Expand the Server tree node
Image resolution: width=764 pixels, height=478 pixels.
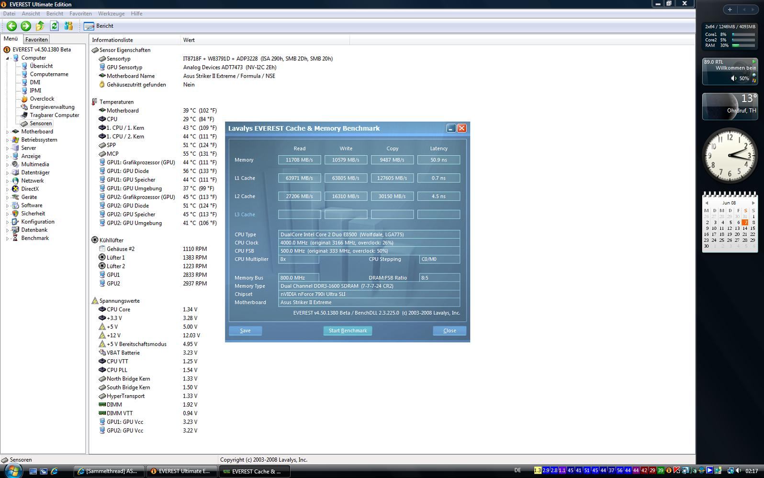click(7, 148)
